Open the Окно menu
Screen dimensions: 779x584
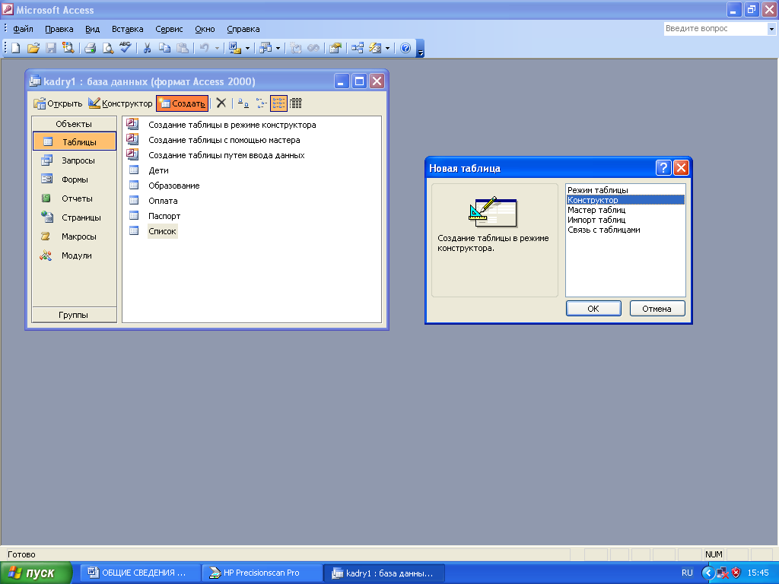point(205,29)
